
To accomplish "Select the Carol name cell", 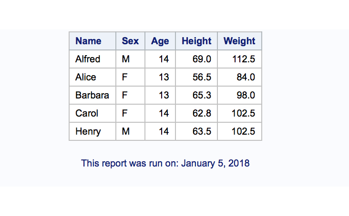I will pos(92,113).
